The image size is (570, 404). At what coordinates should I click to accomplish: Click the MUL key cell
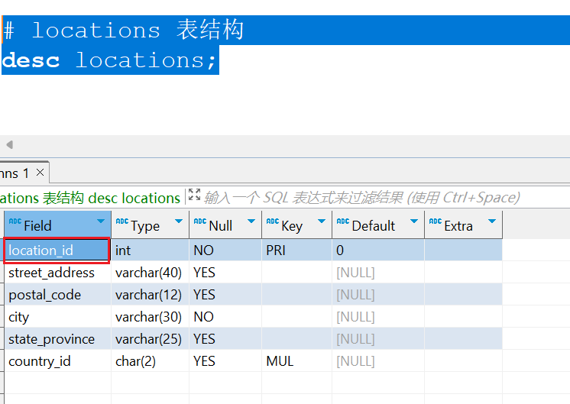[x=280, y=361]
